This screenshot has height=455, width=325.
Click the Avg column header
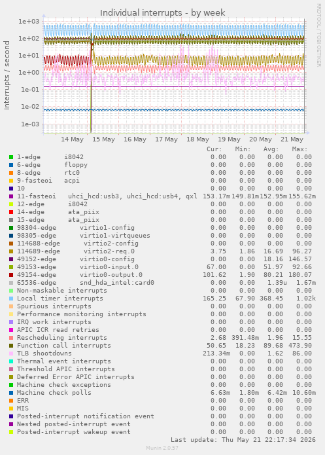tap(271, 149)
